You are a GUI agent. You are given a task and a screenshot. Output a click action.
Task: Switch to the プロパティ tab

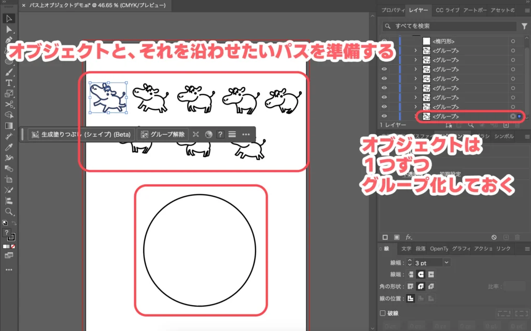point(393,10)
